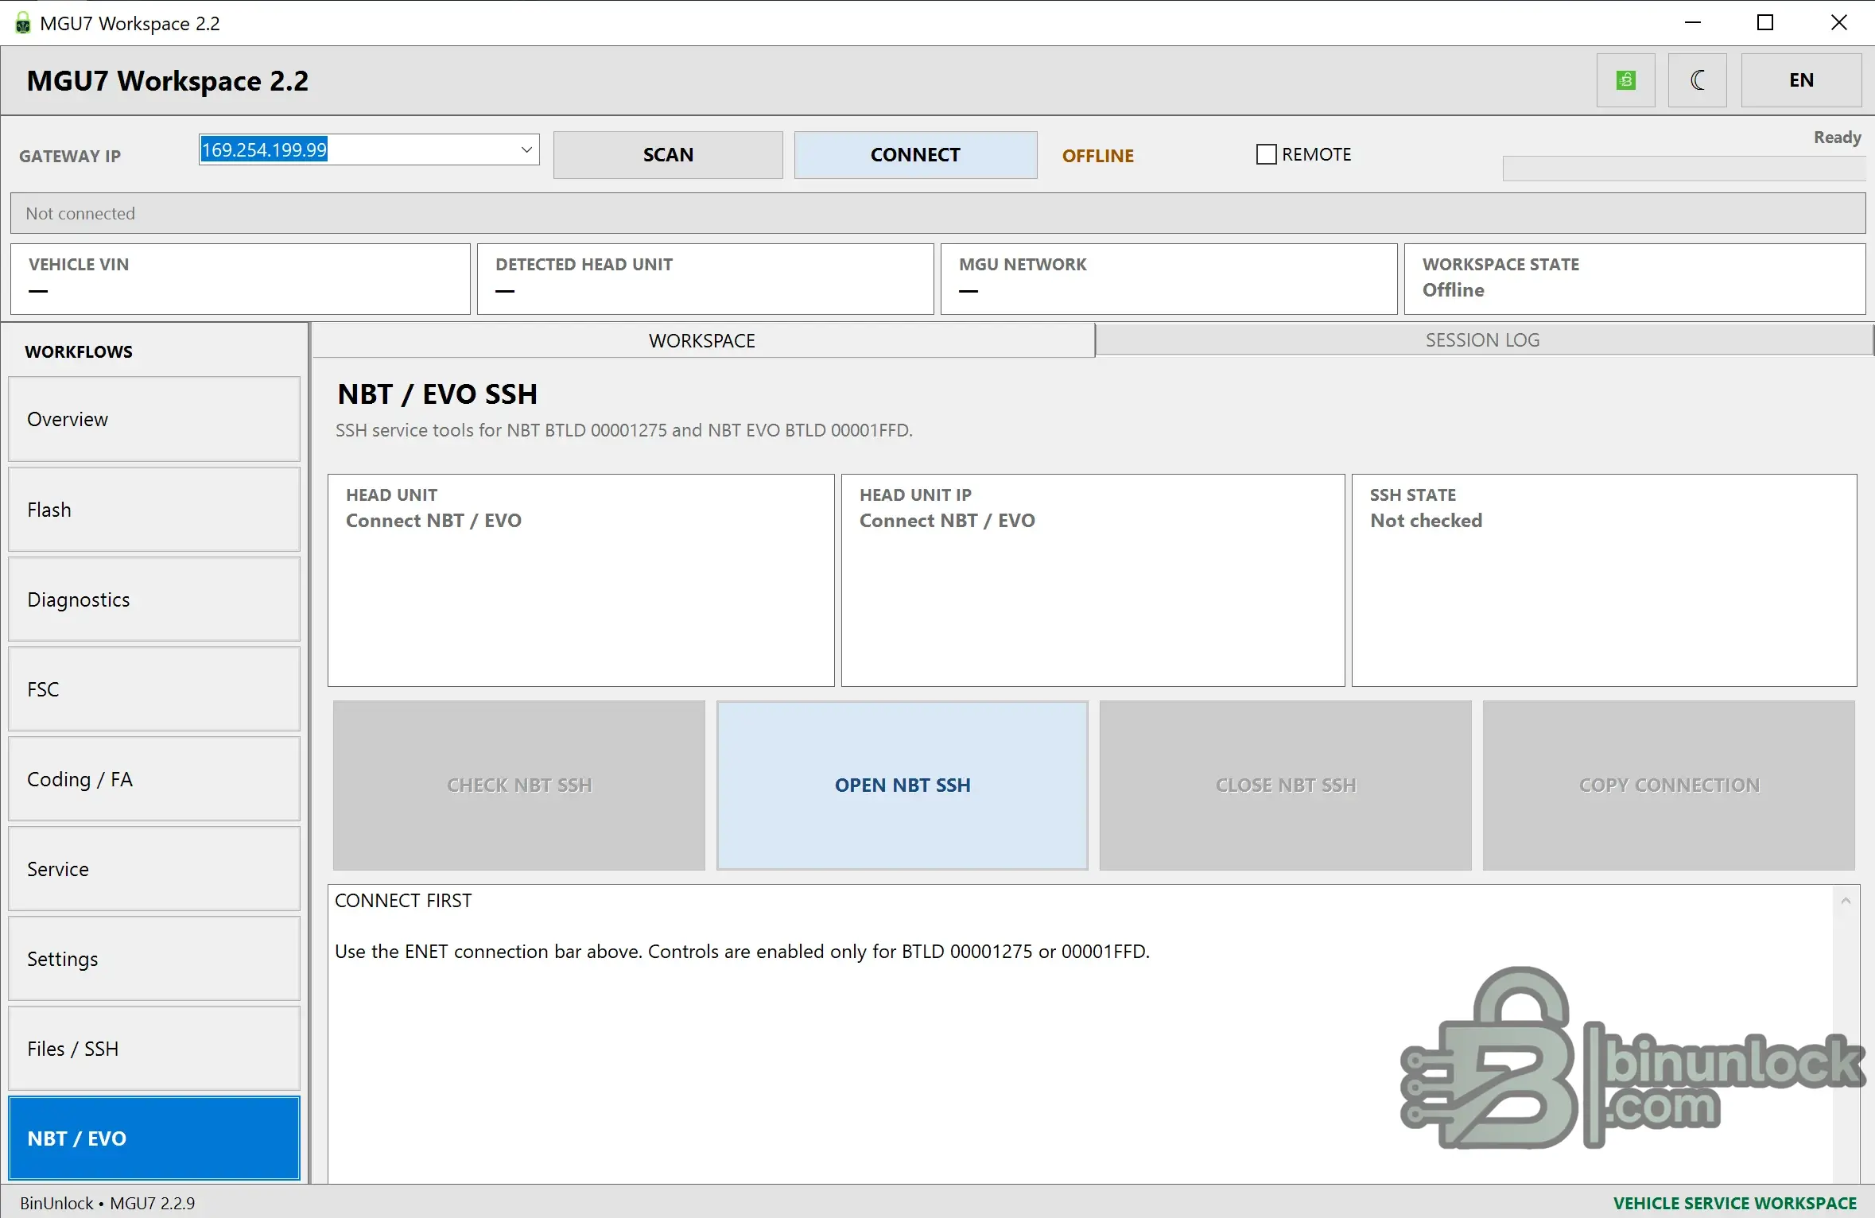Minimize the MGU7 Workspace window
Viewport: 1875px width, 1218px height.
pos(1693,22)
